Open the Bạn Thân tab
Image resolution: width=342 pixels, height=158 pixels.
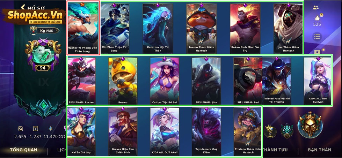(x=319, y=150)
